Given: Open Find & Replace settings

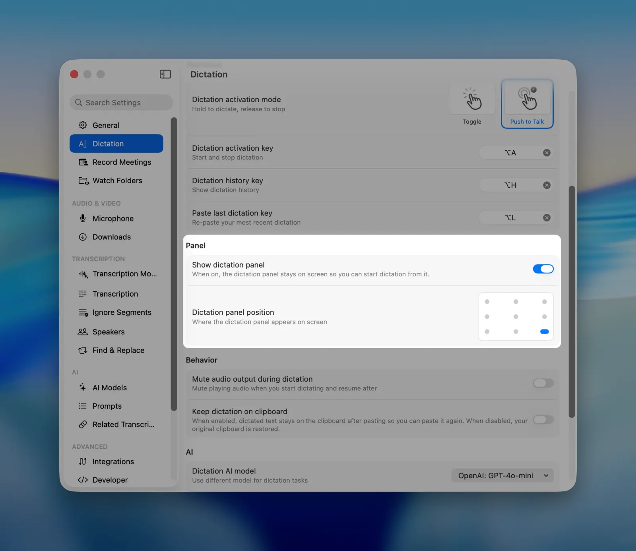Looking at the screenshot, I should point(116,350).
